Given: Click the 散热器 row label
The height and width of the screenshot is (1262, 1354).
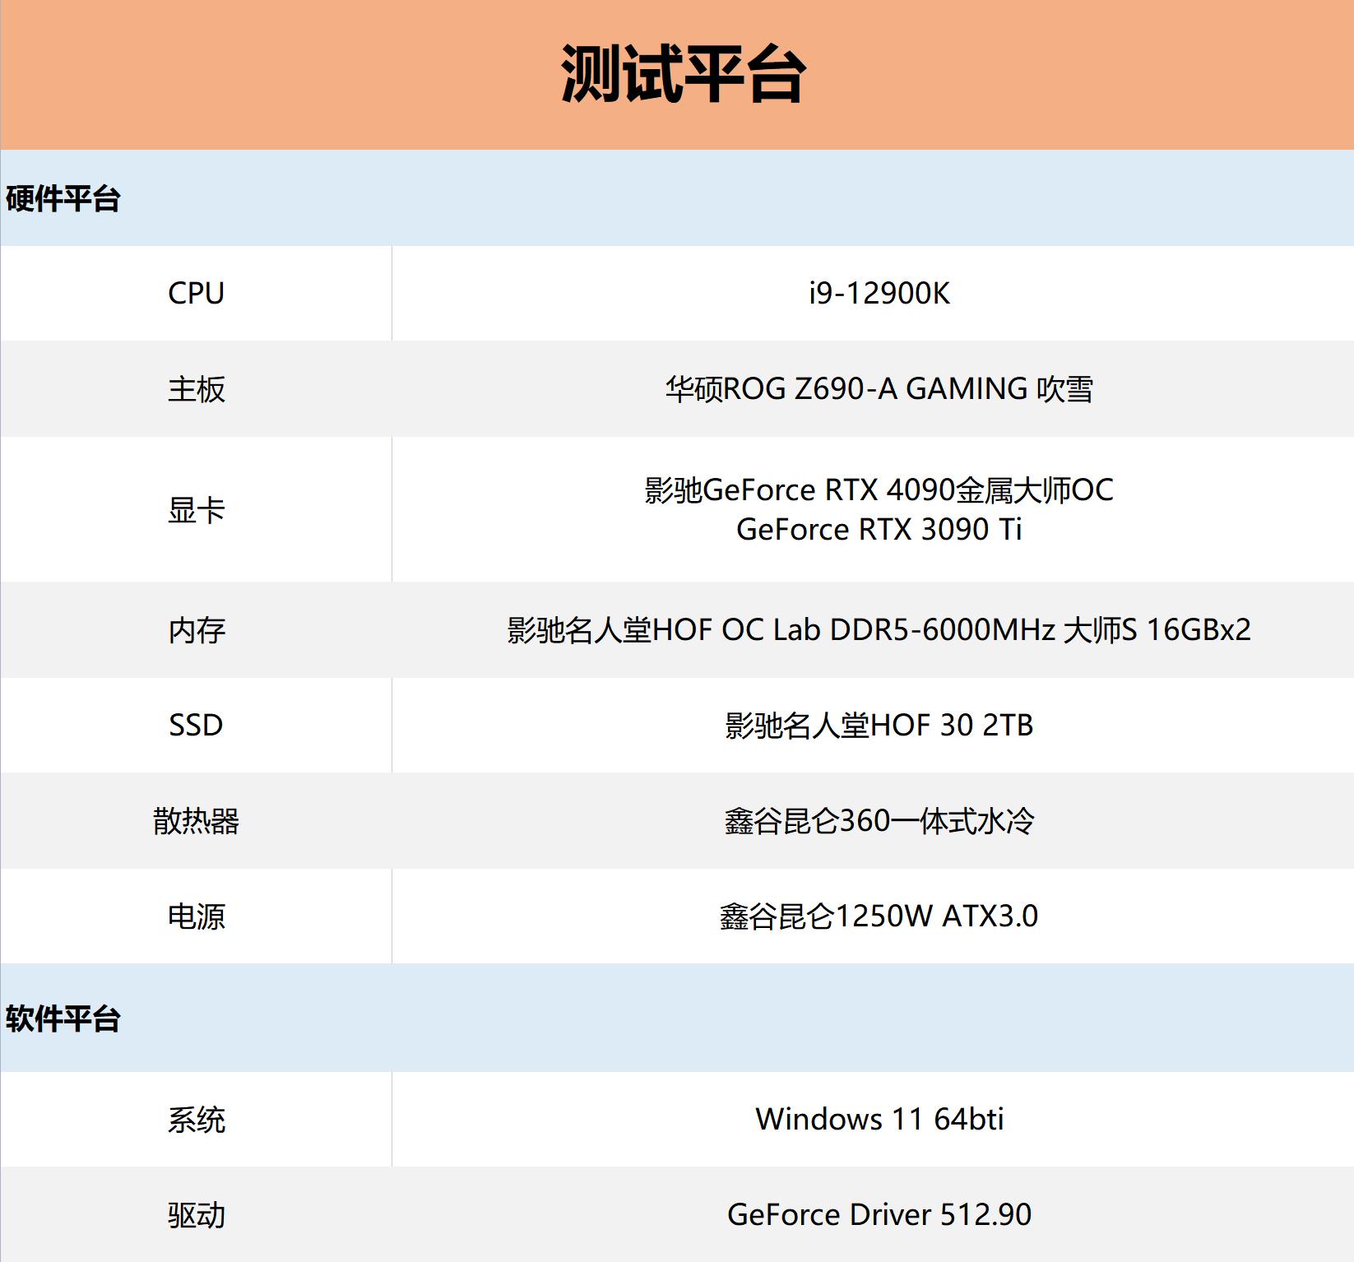Looking at the screenshot, I should 196,820.
